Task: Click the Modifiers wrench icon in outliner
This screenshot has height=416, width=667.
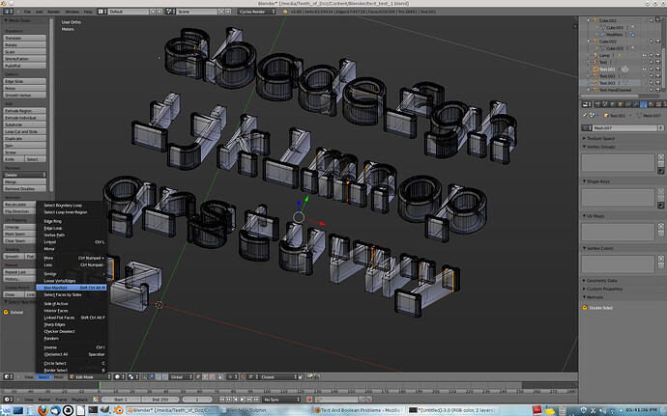Action: click(x=602, y=35)
